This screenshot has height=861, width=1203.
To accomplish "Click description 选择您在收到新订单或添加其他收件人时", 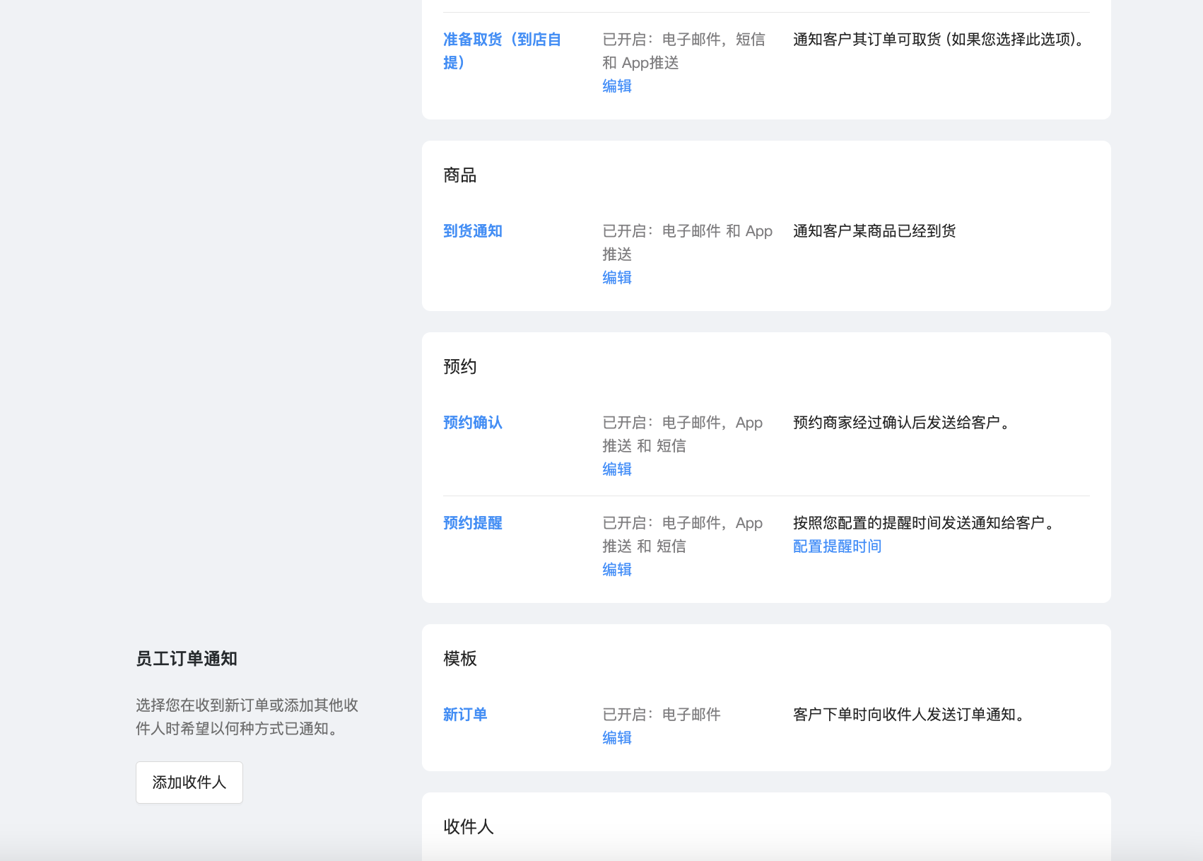I will (247, 717).
